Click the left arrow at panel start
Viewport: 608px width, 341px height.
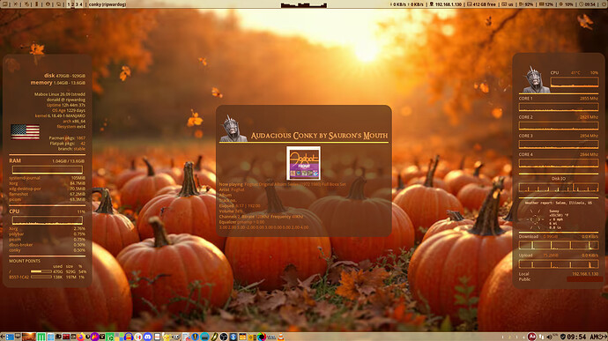(3, 337)
